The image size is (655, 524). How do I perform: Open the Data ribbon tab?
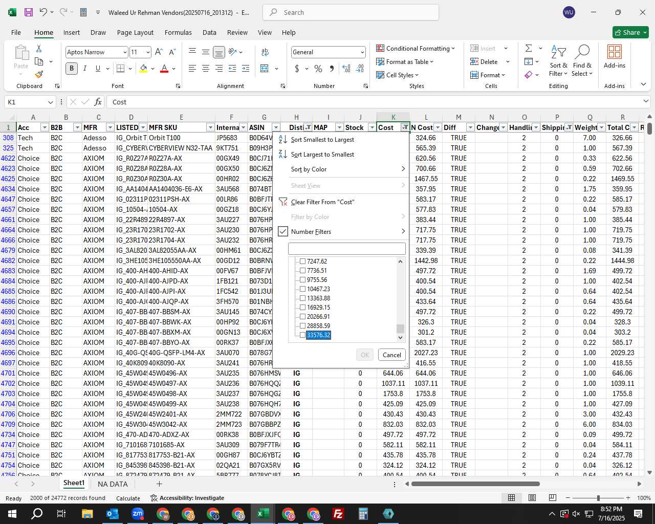point(209,32)
